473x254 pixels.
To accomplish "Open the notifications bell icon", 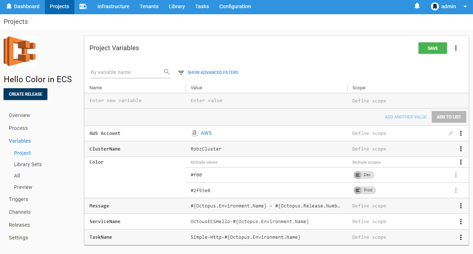I will [417, 6].
